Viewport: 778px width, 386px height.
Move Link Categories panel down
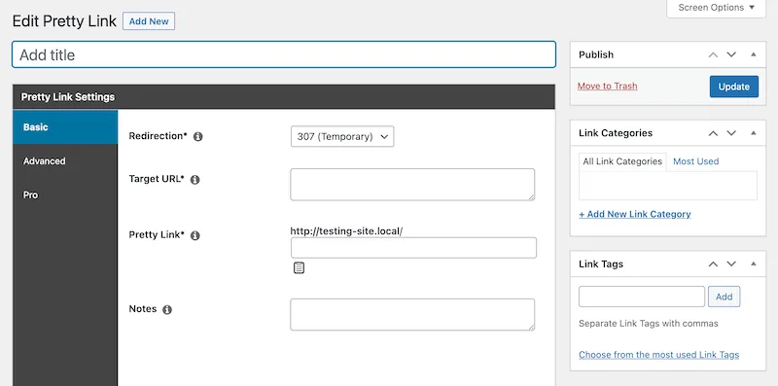point(731,133)
